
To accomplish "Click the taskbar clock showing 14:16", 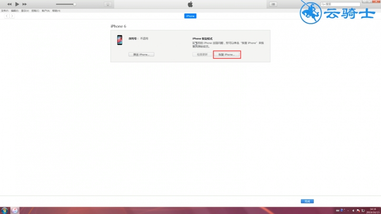I will pos(373,211).
